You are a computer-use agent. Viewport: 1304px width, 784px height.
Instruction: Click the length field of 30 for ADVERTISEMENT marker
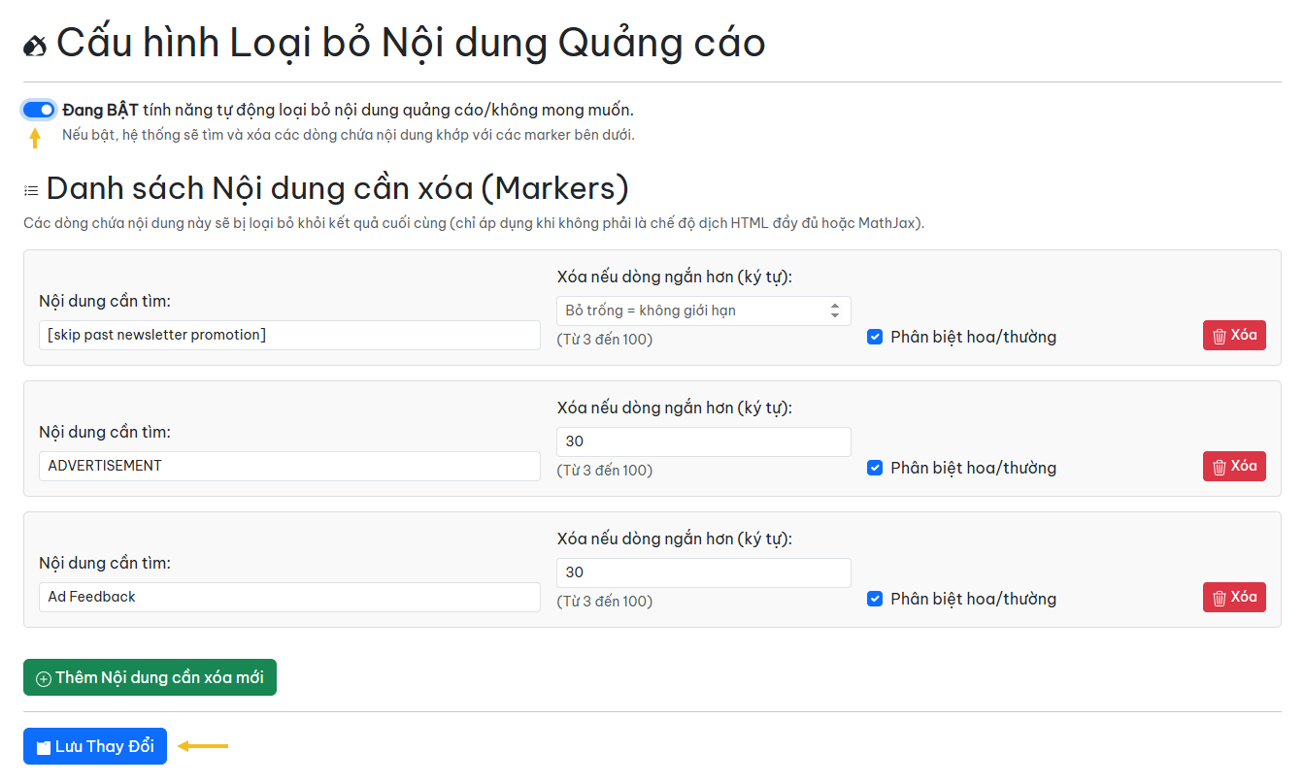click(x=703, y=441)
